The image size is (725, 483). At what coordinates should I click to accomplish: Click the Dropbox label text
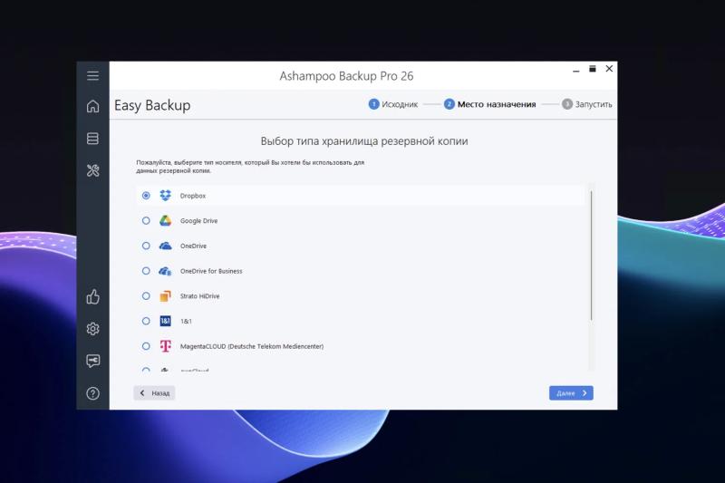pyautogui.click(x=193, y=196)
